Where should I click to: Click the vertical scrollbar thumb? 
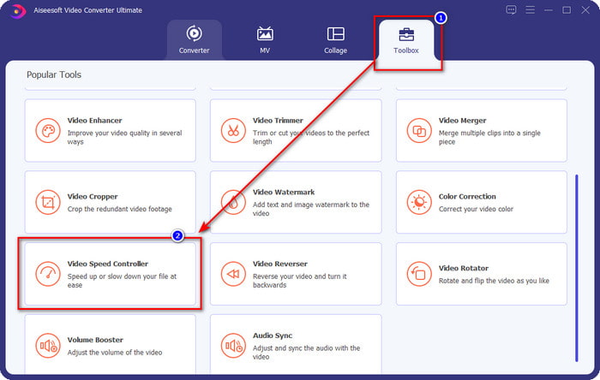click(x=576, y=268)
